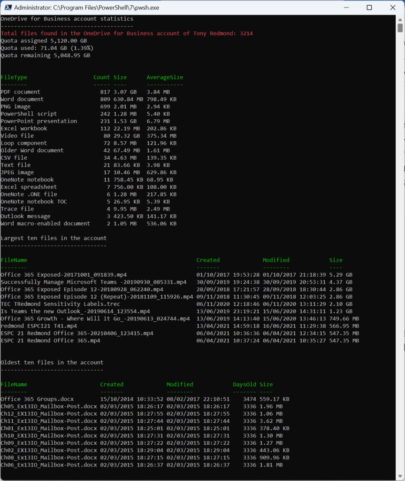
Task: Click the 'Word document' row
Action: (88, 100)
